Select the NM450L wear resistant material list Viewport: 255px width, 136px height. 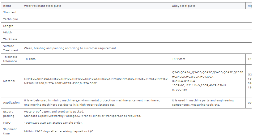point(96,81)
